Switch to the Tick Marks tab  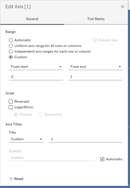[x=96, y=19]
